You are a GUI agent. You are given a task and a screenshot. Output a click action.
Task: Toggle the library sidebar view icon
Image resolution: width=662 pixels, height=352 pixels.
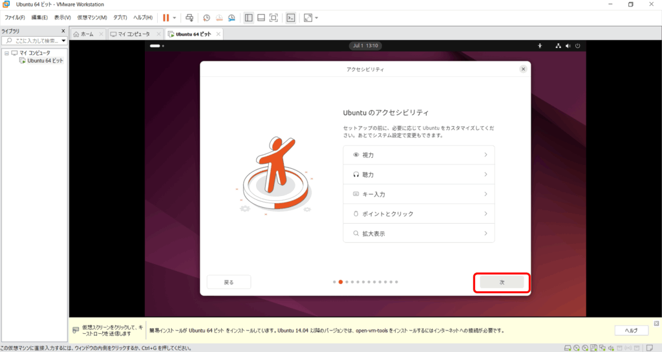(249, 17)
